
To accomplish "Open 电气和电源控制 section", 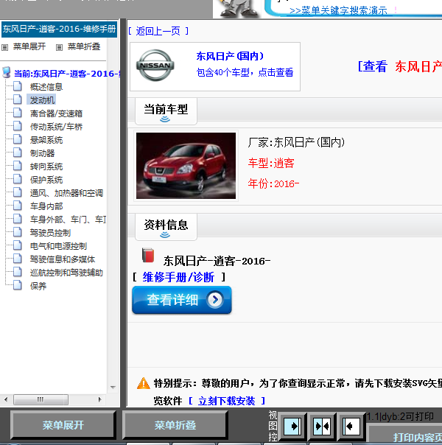I will (x=58, y=246).
